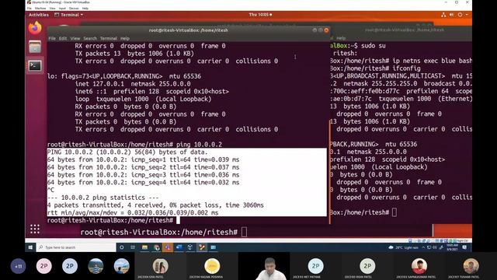
Task: Click front terminal prompt cursor below ping output
Action: pos(178,220)
